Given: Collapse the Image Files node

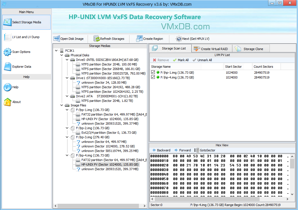Looking at the screenshot, I should click(x=61, y=105).
